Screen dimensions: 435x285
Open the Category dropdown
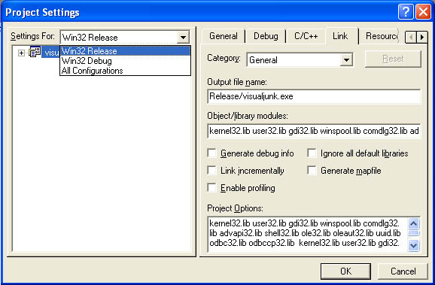coord(346,59)
